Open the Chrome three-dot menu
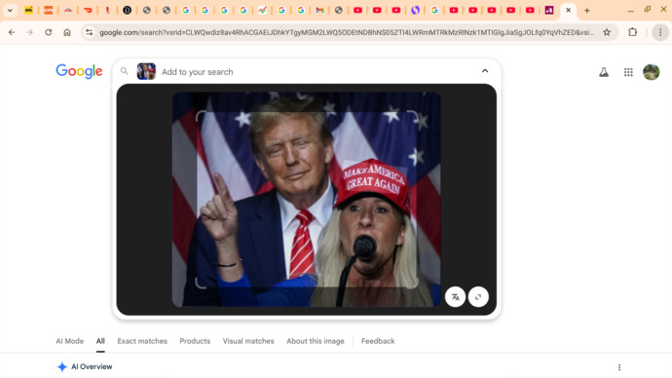Viewport: 672px width, 378px height. [660, 32]
